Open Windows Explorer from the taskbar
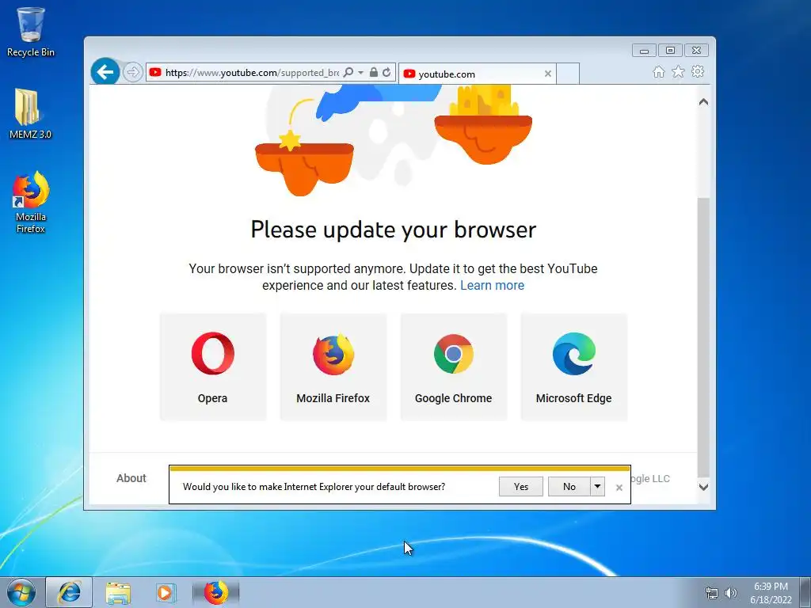The image size is (811, 608). [x=118, y=592]
